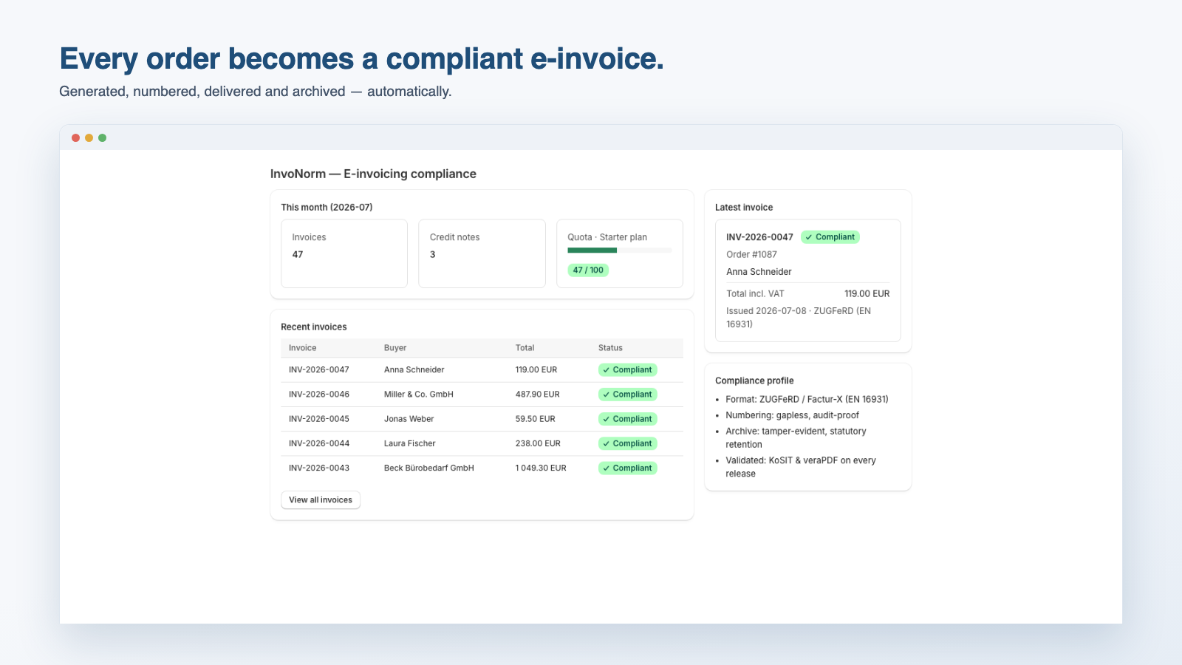
Task: Click Compliant badge for INV-2026-0047 row
Action: pyautogui.click(x=628, y=370)
